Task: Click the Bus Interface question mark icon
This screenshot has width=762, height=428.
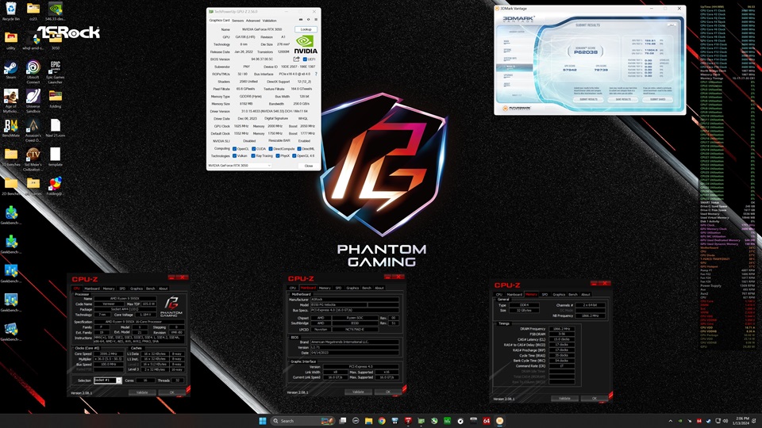Action: (x=316, y=75)
